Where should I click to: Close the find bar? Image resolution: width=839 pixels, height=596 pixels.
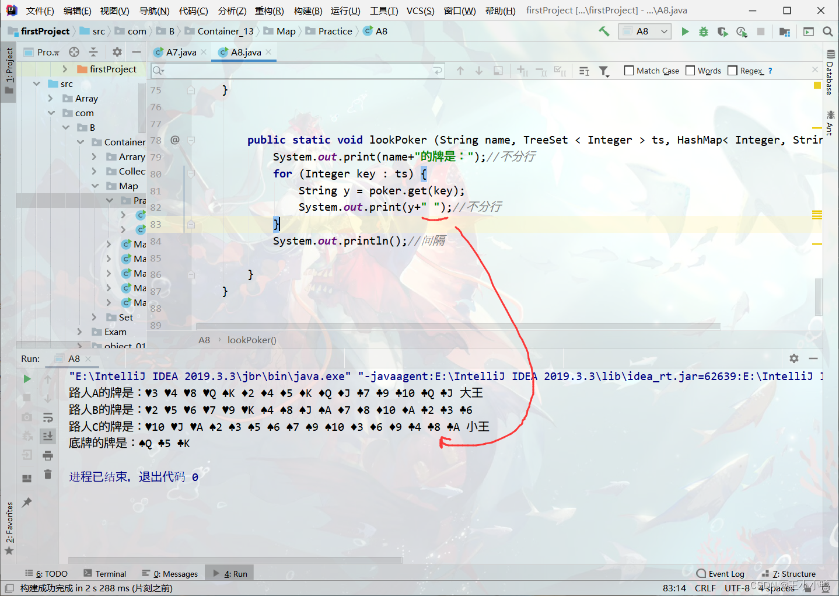pos(815,69)
